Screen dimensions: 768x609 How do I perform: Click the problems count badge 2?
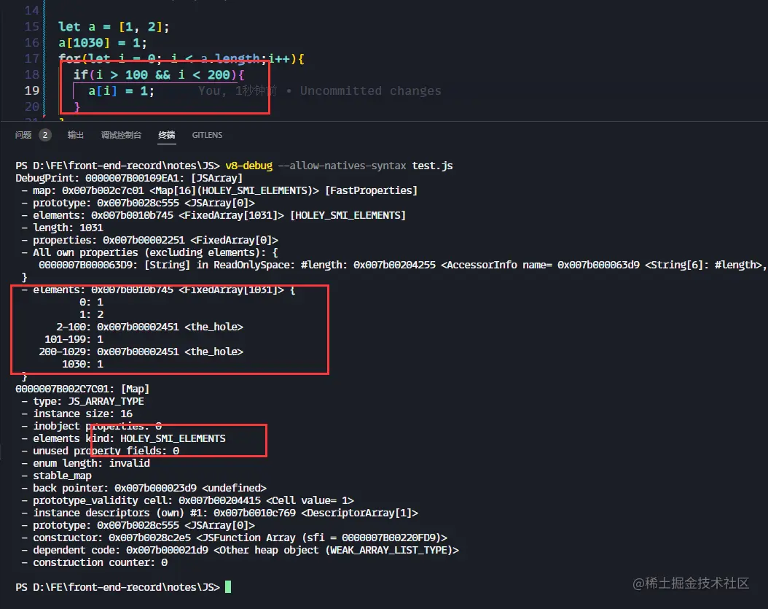(x=45, y=135)
